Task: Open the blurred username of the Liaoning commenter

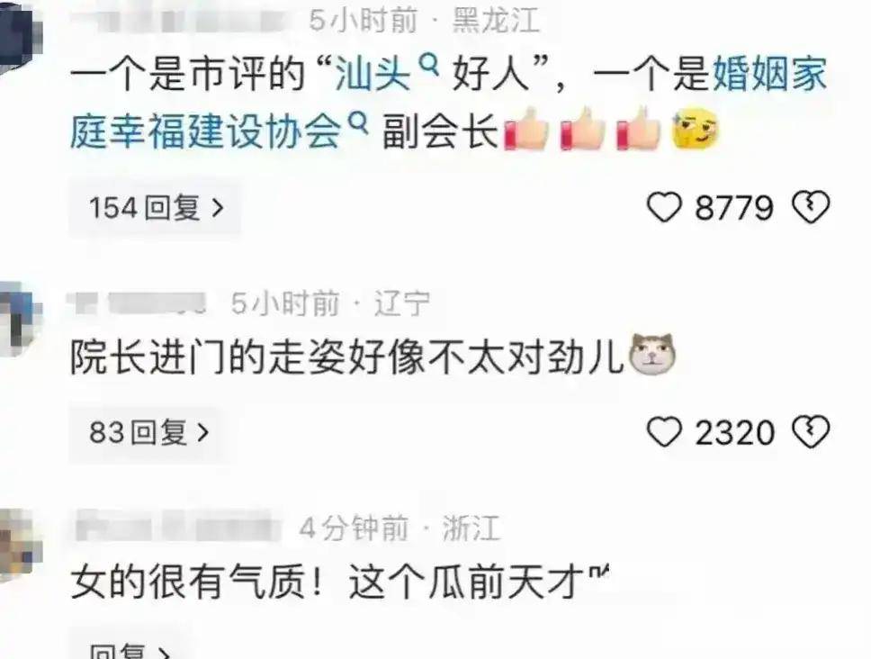Action: (x=138, y=302)
